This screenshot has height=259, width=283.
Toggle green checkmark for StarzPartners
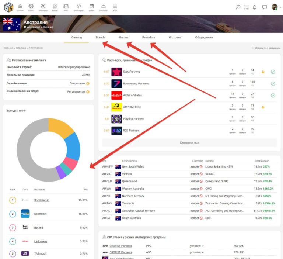(x=273, y=72)
